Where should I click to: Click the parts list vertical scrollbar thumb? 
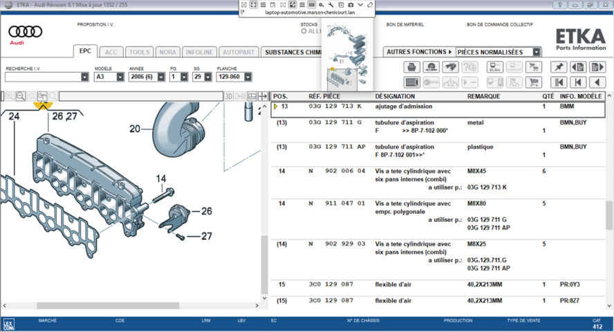coord(609,214)
